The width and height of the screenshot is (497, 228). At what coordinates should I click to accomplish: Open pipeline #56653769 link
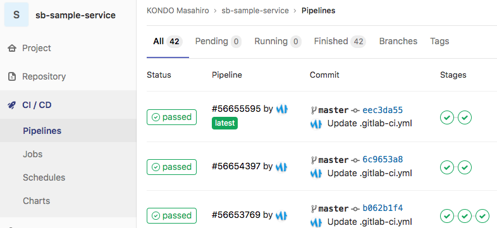click(x=236, y=215)
